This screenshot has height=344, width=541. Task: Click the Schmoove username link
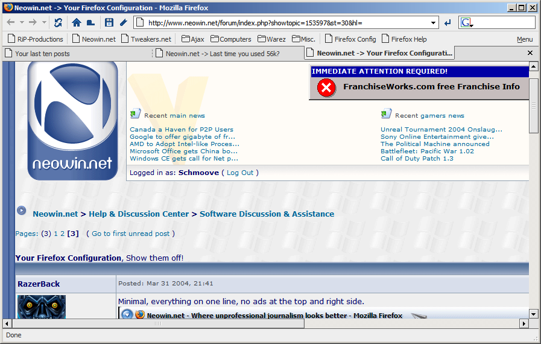(198, 173)
